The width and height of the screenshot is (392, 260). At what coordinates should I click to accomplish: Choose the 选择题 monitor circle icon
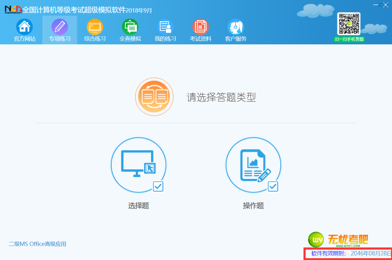click(138, 165)
